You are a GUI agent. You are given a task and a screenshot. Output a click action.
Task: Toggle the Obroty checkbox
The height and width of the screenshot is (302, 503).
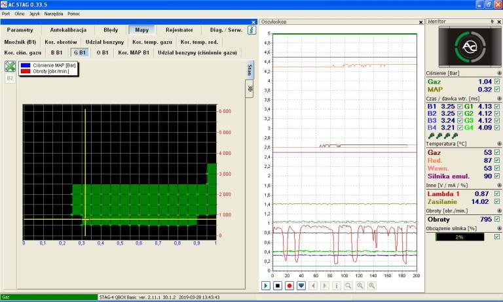[497, 220]
